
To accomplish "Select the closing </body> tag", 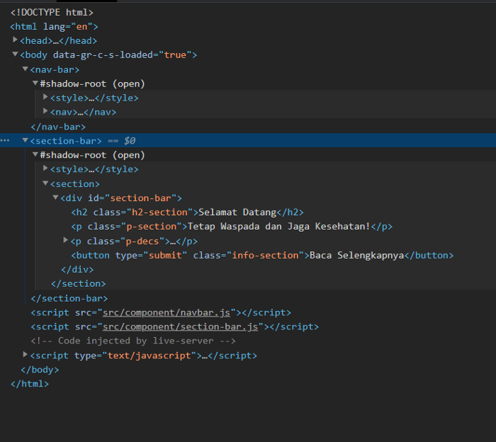I will click(40, 370).
